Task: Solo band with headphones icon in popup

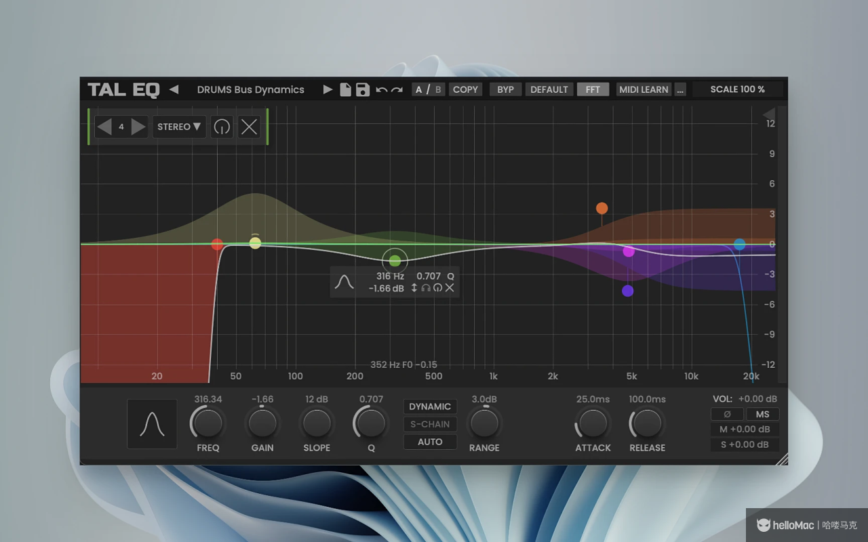Action: click(x=426, y=288)
